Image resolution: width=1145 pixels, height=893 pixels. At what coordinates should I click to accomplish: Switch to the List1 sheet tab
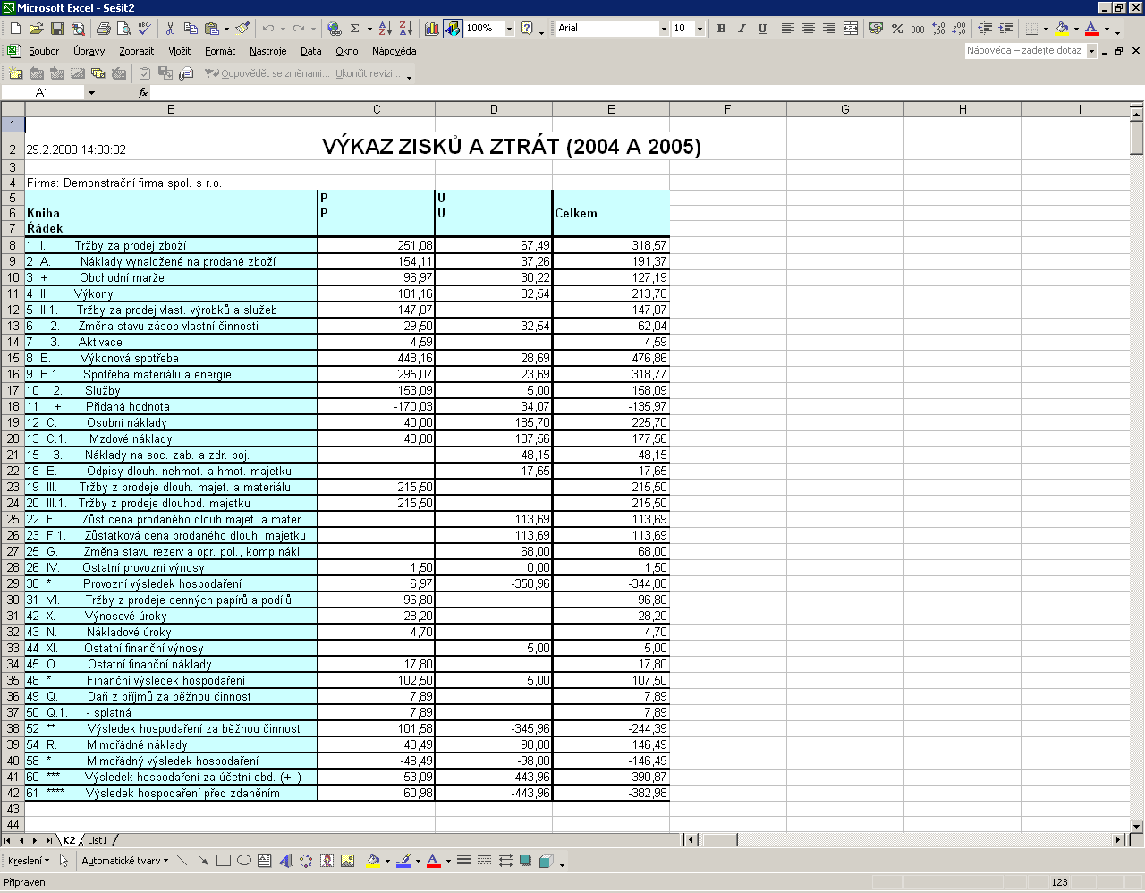[98, 840]
